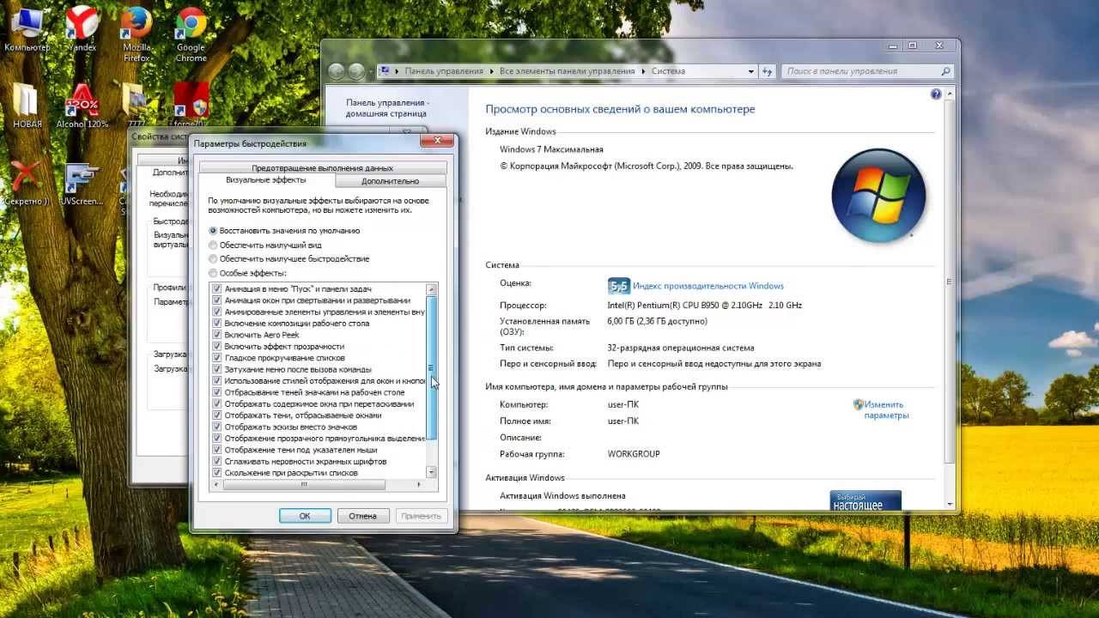This screenshot has width=1099, height=618.
Task: Click the 'Система' breadcrumb segment
Action: [668, 71]
